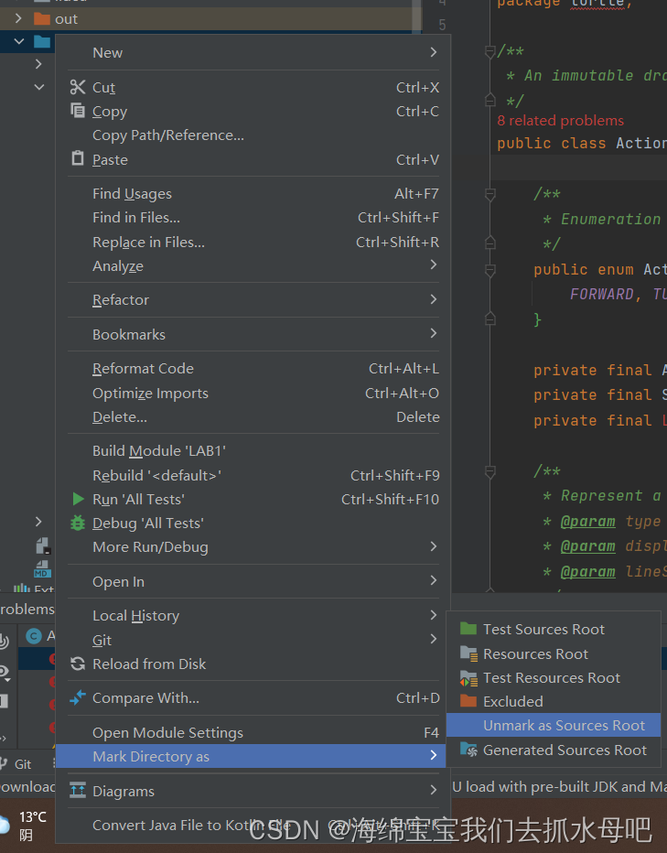This screenshot has width=667, height=853.
Task: Click the Test Resources Root folder icon
Action: click(x=468, y=678)
